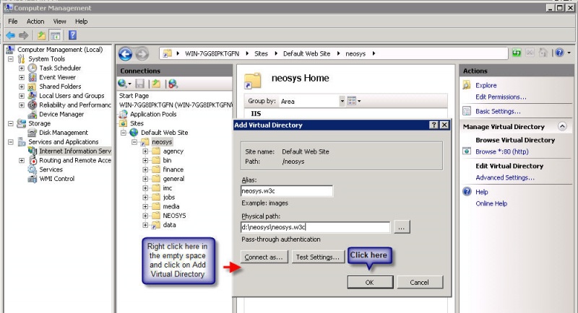Viewport: 578px width, 313px height.
Task: Click the Edit Permissions link
Action: [x=501, y=97]
